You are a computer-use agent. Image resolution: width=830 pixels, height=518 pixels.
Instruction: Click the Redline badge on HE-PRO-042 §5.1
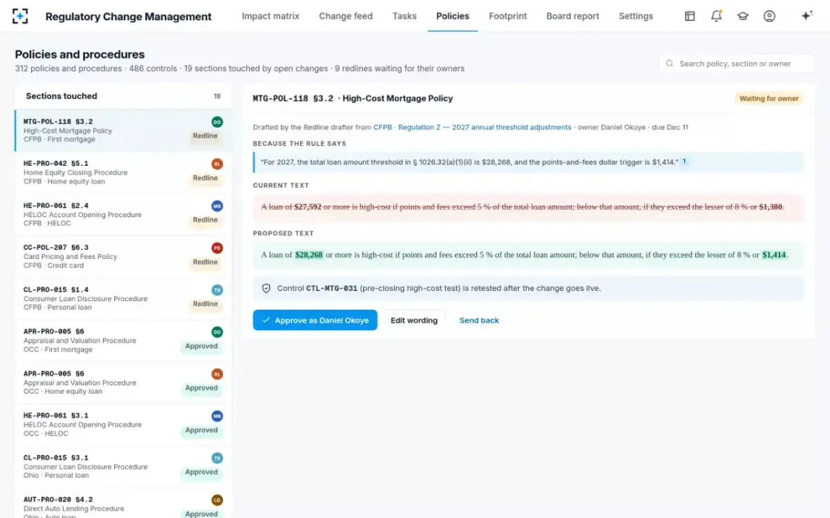[x=205, y=178]
